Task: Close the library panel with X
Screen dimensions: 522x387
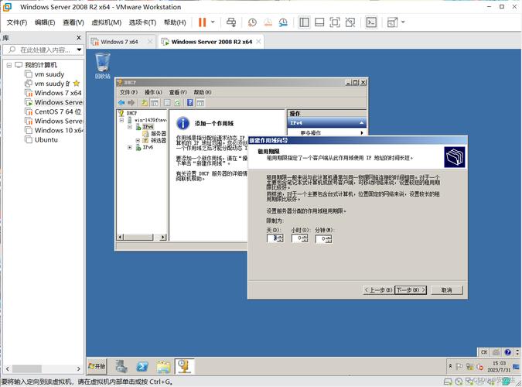Action: coord(79,38)
